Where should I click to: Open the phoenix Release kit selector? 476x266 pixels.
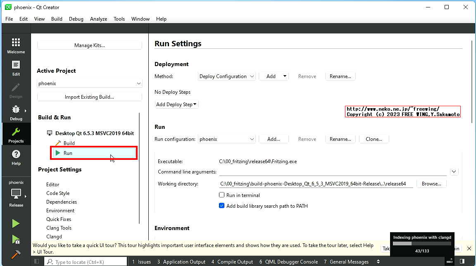[16, 193]
